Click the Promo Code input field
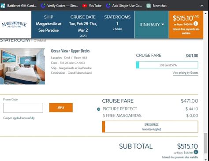The width and height of the screenshot is (209, 161). (23, 108)
